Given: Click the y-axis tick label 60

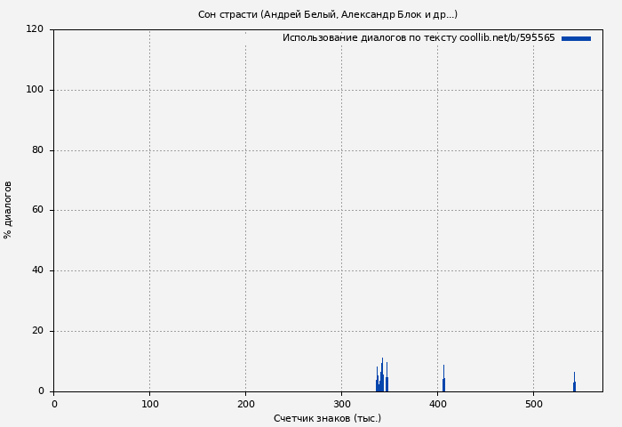Looking at the screenshot, I should [37, 211].
